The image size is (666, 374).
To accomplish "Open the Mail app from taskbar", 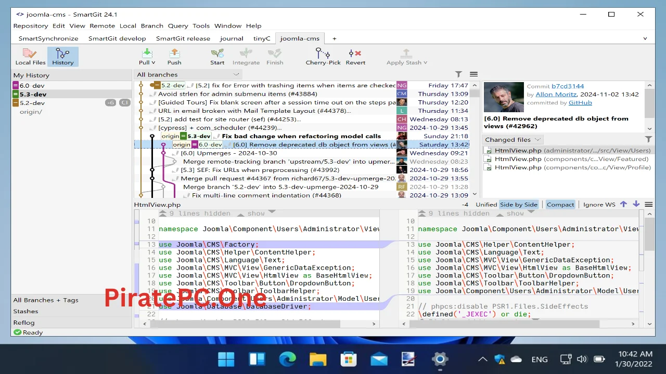I will click(379, 359).
